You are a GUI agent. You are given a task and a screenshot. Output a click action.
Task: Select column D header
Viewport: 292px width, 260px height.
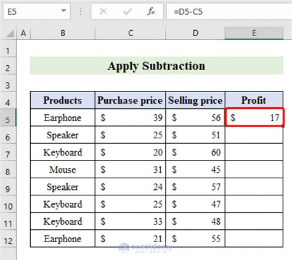[195, 33]
